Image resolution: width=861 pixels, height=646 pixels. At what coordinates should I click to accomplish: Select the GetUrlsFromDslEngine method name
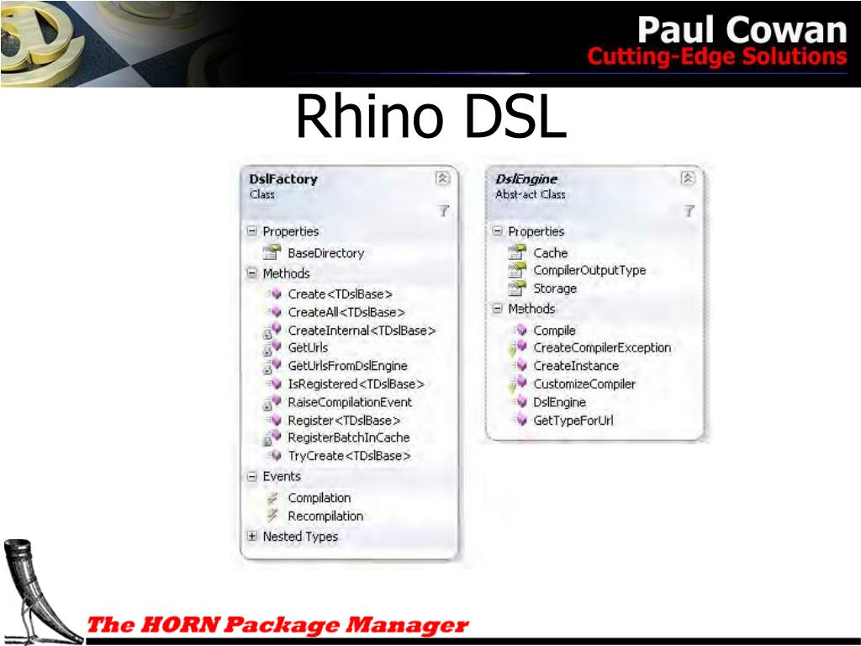pyautogui.click(x=347, y=366)
